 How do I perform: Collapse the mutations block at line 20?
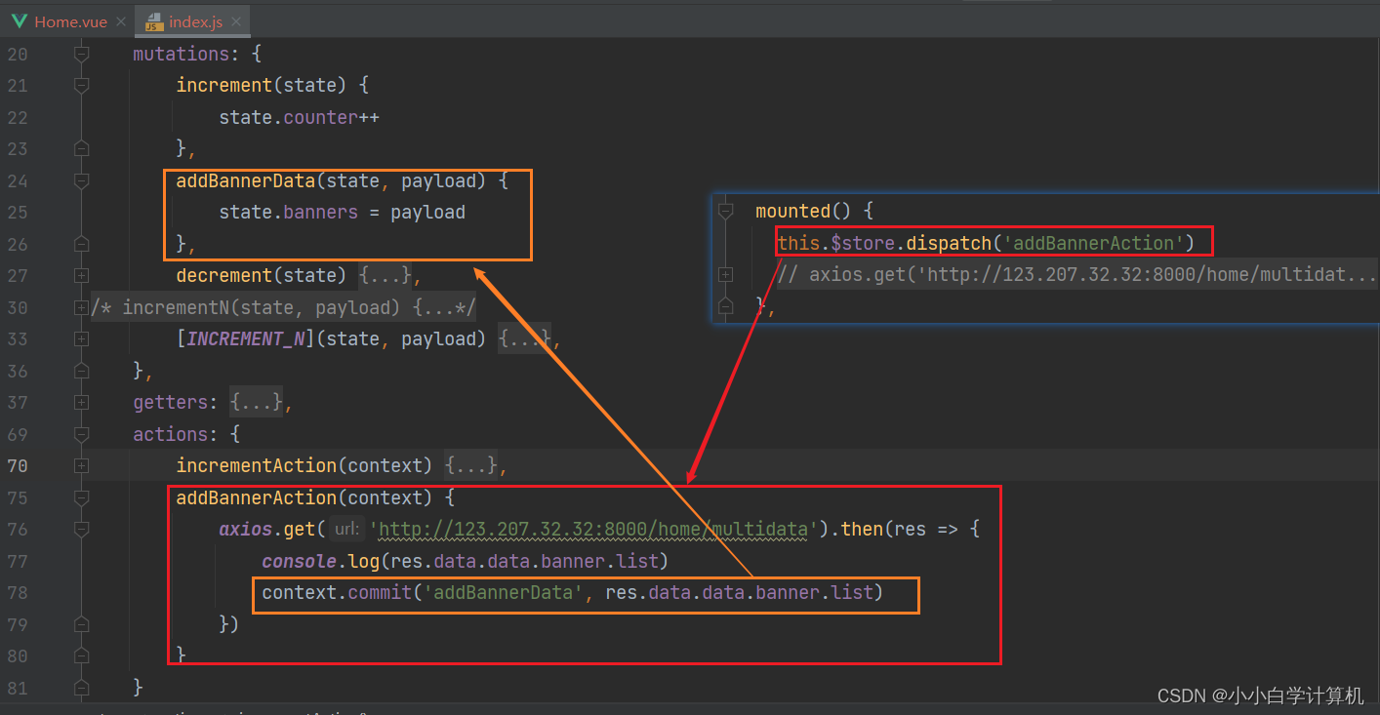click(81, 55)
